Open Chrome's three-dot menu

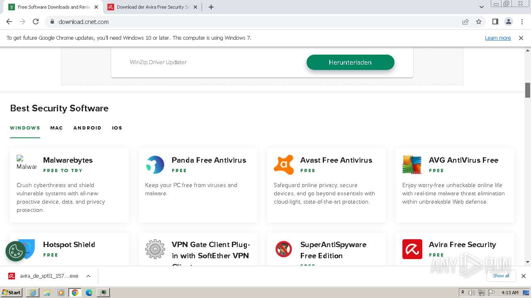point(521,22)
